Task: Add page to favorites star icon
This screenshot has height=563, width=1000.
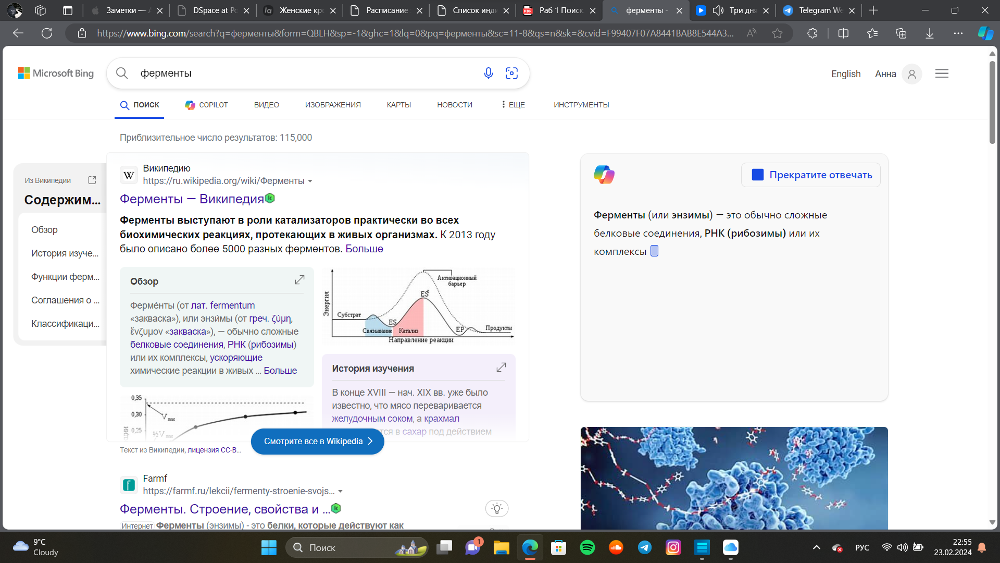Action: pos(778,33)
